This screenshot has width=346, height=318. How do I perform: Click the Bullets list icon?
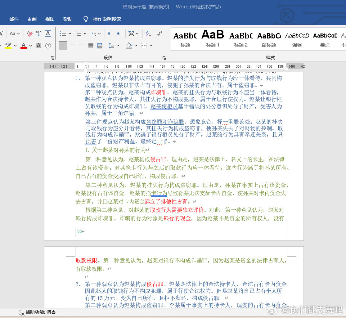[x=63, y=34]
